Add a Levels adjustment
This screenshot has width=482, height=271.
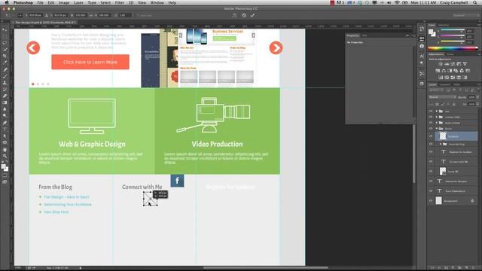[447, 64]
